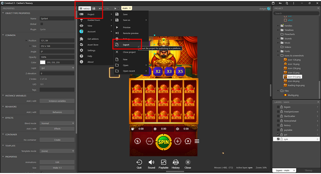
Task: Select Remote preview in the submenu
Action: point(130,33)
